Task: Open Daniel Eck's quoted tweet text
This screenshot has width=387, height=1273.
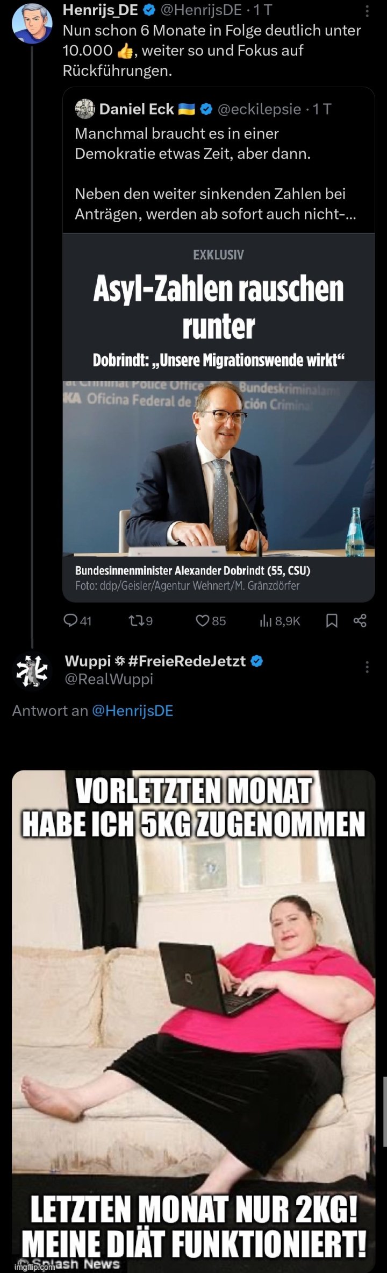Action: (216, 173)
